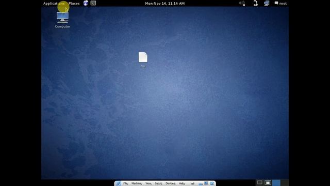Screen dimensions: 330x186
Task: Click the minimize icon on VirtualBox mini toolbar
Action: tap(201, 184)
